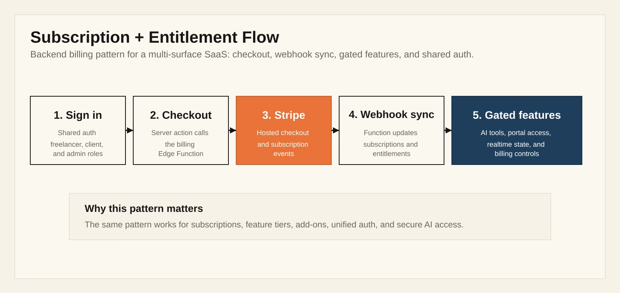Click the "Why this pattern matters" heading
Screen dimensions: 620x293
(x=144, y=208)
